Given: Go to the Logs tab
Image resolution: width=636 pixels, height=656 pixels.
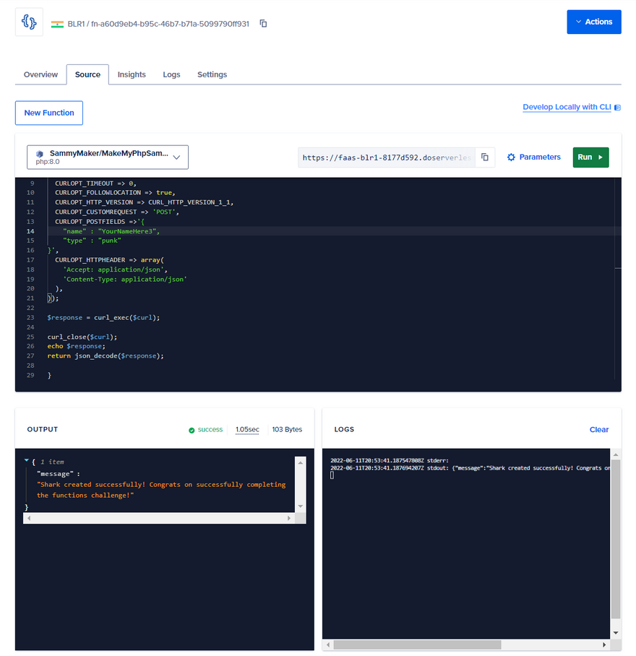Looking at the screenshot, I should [x=171, y=74].
